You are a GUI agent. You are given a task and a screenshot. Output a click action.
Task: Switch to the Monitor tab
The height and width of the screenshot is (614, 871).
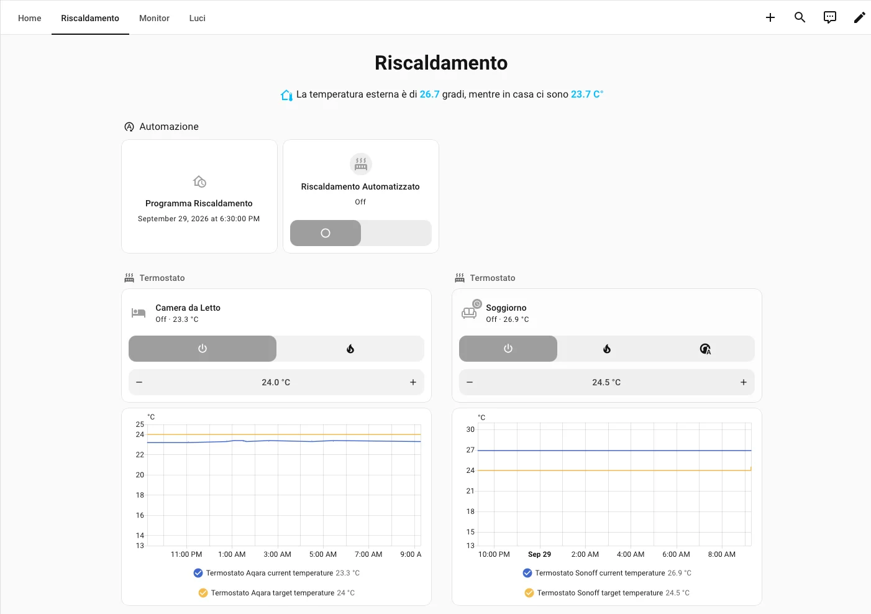[x=154, y=18]
